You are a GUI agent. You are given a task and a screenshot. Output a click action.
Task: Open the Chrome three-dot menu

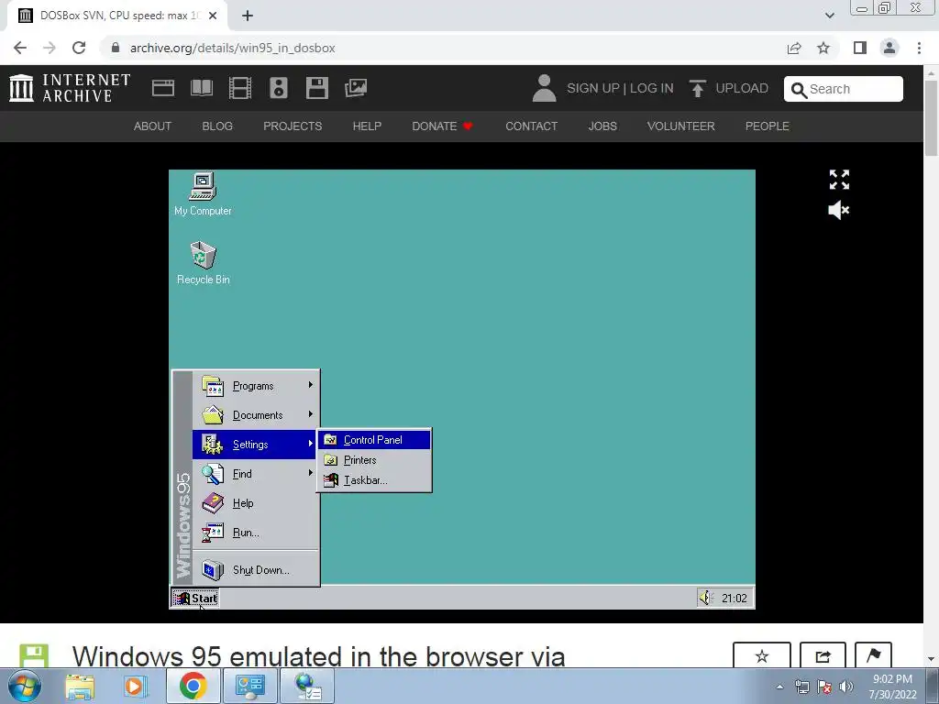(919, 48)
